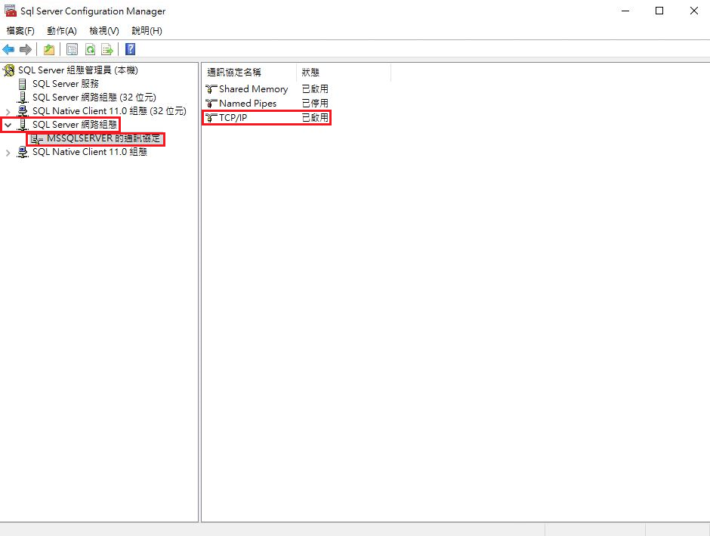Click the 已停用 status of Named Pipes
The width and height of the screenshot is (710, 536).
(315, 104)
